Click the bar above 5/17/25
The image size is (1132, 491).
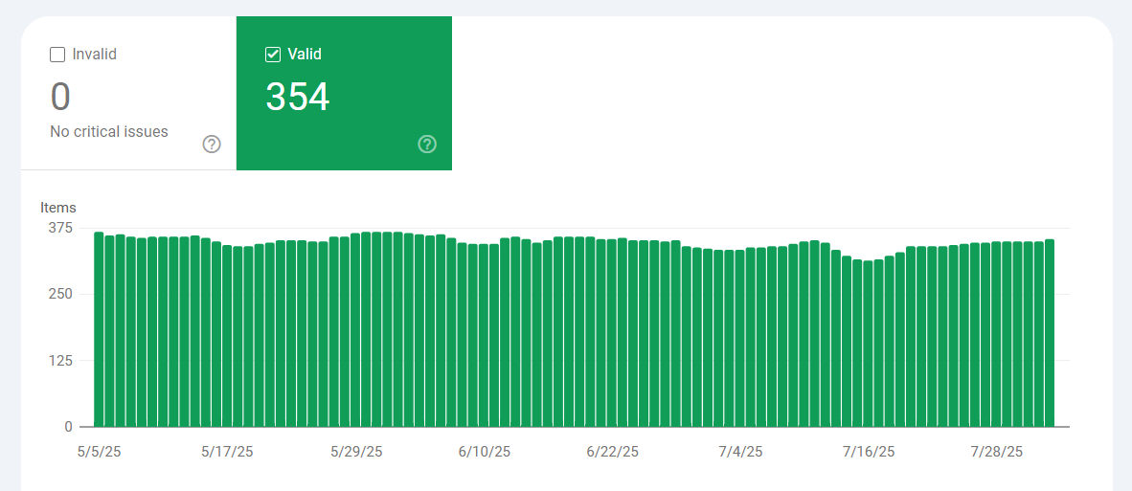pos(227,336)
